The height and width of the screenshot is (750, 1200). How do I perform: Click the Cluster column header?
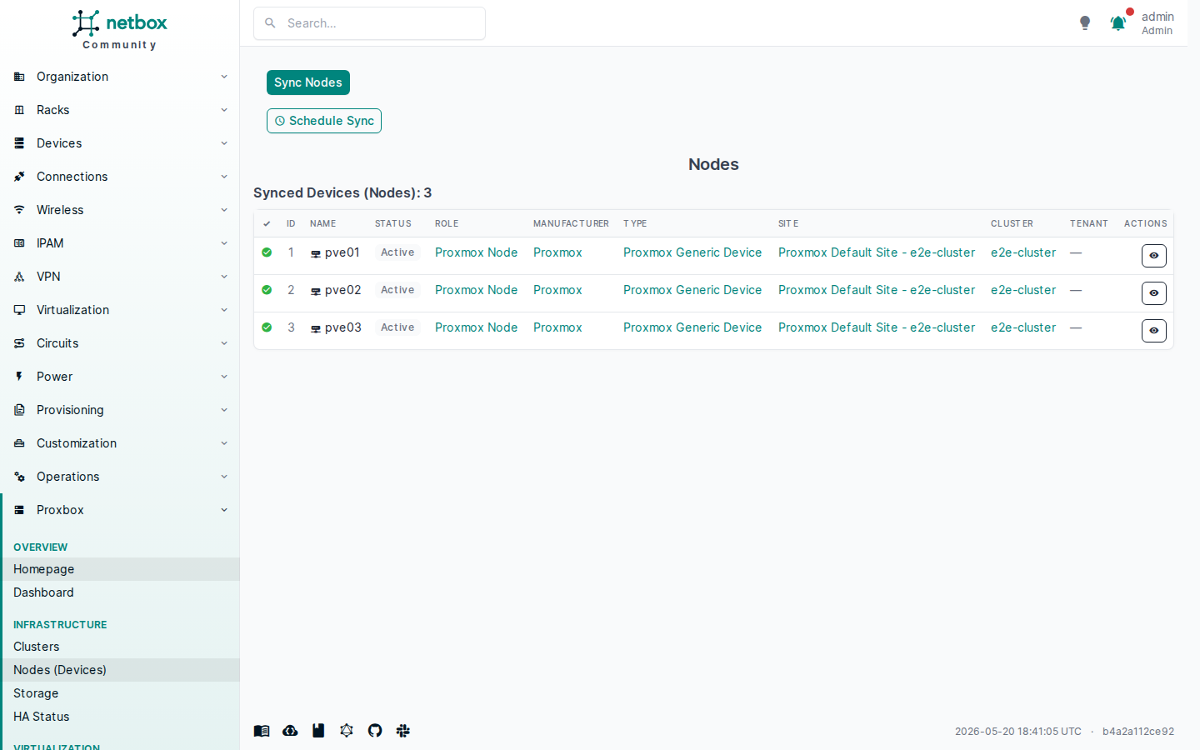[x=1012, y=223]
